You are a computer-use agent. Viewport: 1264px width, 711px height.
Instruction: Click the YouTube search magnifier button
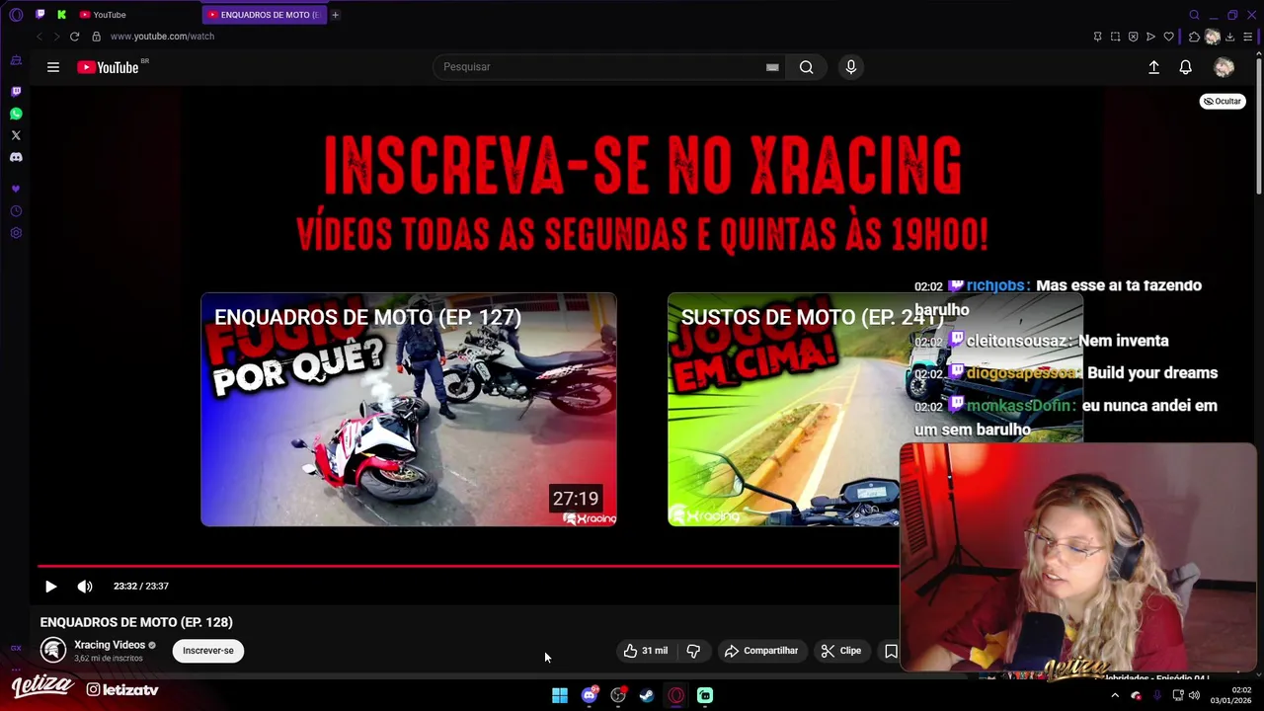coord(807,67)
